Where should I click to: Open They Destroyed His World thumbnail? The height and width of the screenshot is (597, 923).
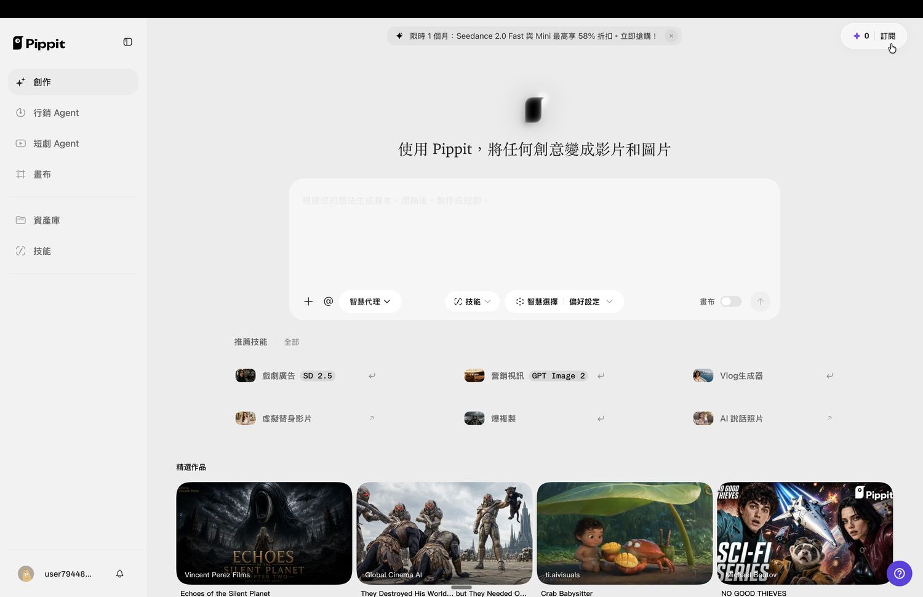pos(444,533)
